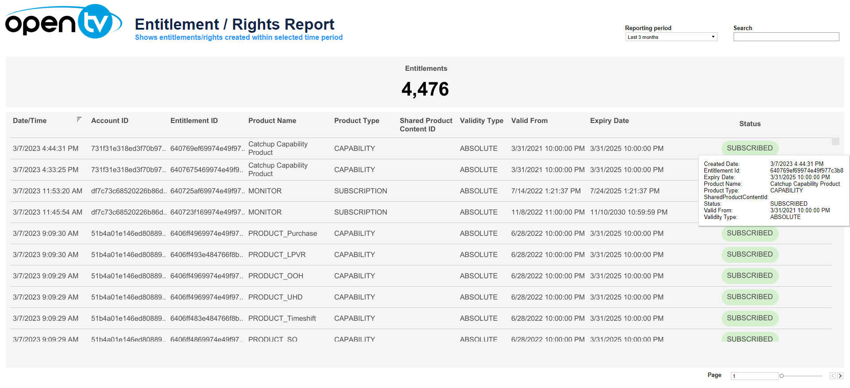Click the table vertical scrollbar thumb
This screenshot has height=388, width=850.
[x=835, y=142]
